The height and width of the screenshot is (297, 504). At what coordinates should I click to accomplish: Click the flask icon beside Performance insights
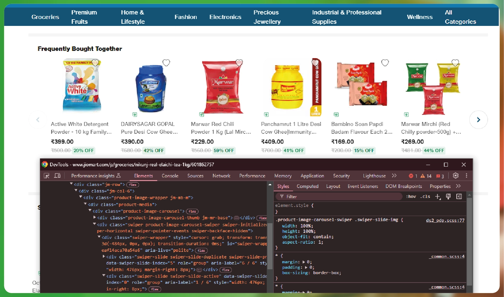tap(118, 175)
